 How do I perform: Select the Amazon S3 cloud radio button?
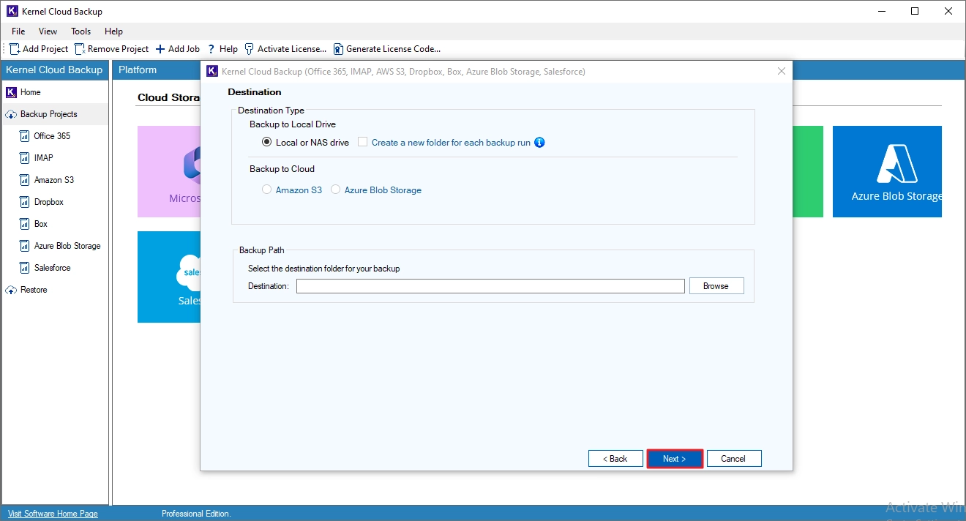[x=267, y=190]
